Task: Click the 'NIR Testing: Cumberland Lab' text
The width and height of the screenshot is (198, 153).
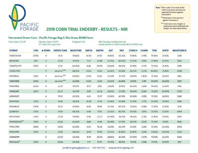Action: tap(112, 42)
